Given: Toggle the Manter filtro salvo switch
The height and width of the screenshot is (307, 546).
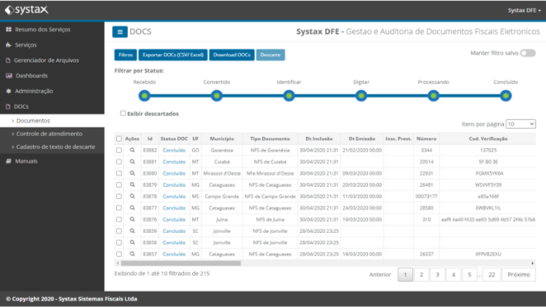Looking at the screenshot, I should point(528,53).
